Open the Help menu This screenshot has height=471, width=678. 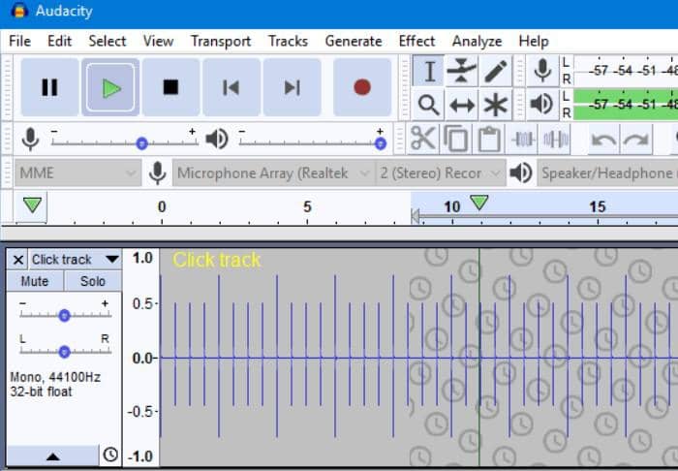534,41
